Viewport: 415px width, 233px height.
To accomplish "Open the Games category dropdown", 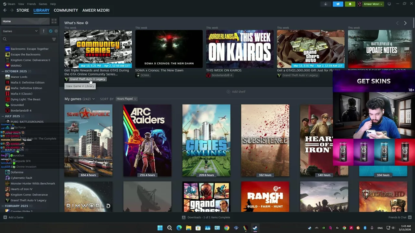I will (20, 31).
